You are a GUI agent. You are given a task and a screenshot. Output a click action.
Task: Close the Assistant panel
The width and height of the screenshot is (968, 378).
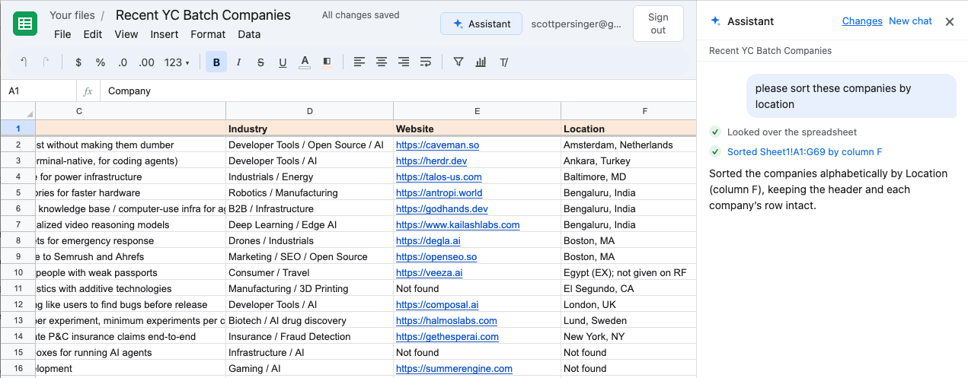950,22
